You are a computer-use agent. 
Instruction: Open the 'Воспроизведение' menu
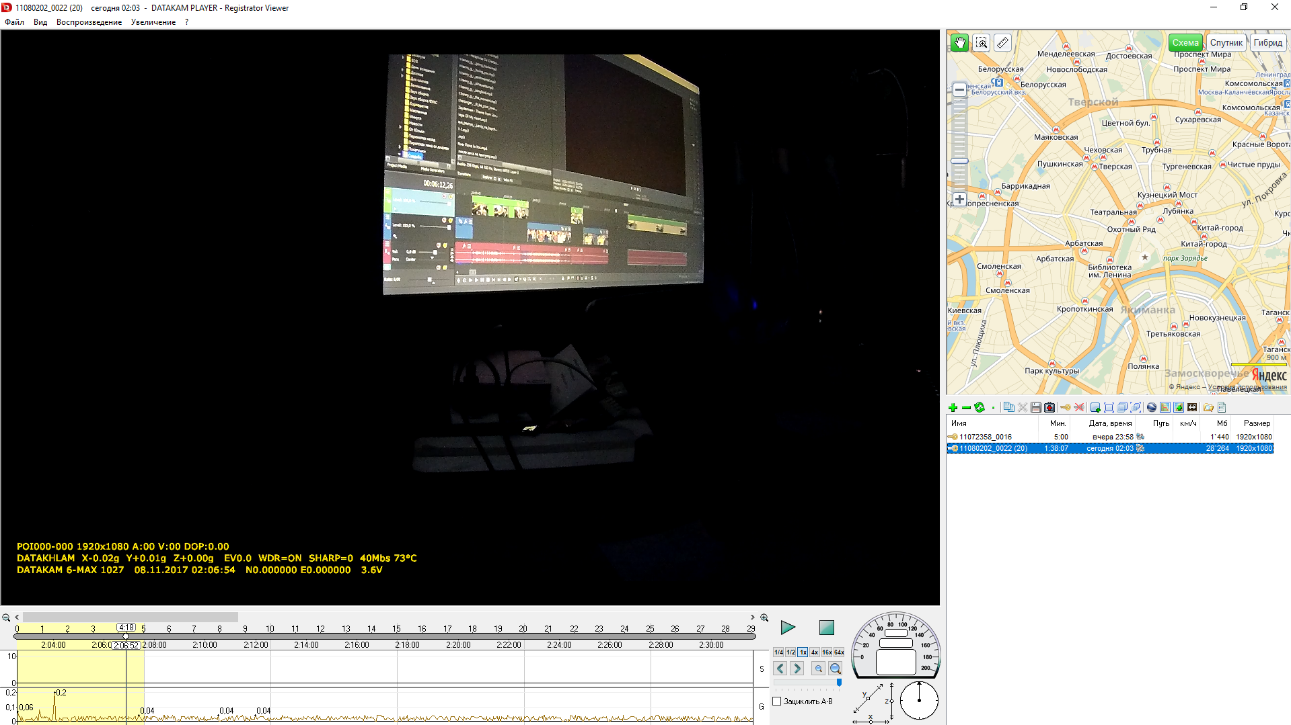coord(89,22)
